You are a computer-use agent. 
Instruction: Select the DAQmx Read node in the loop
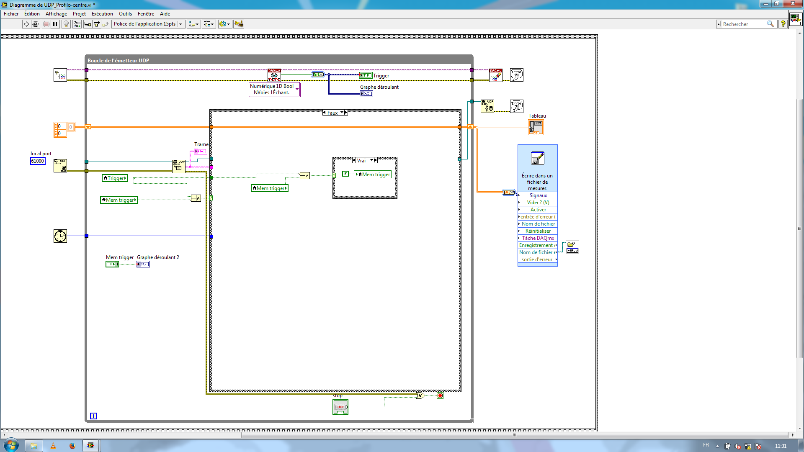coord(274,75)
